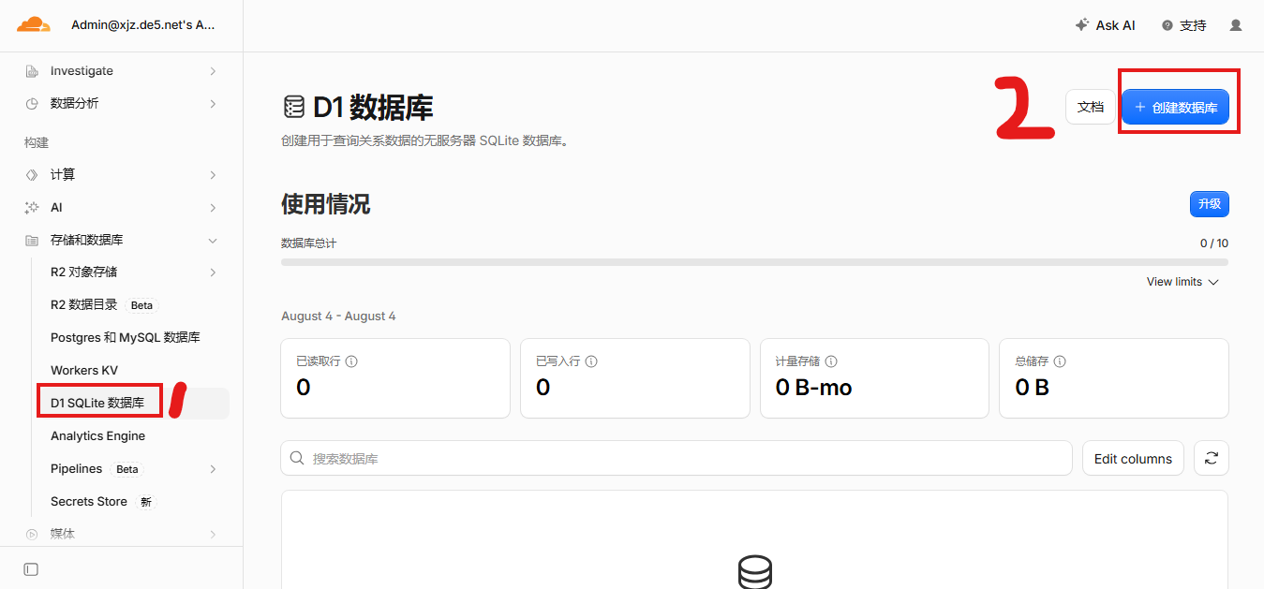This screenshot has width=1264, height=589.
Task: Open the user profile icon
Action: pos(1236,25)
